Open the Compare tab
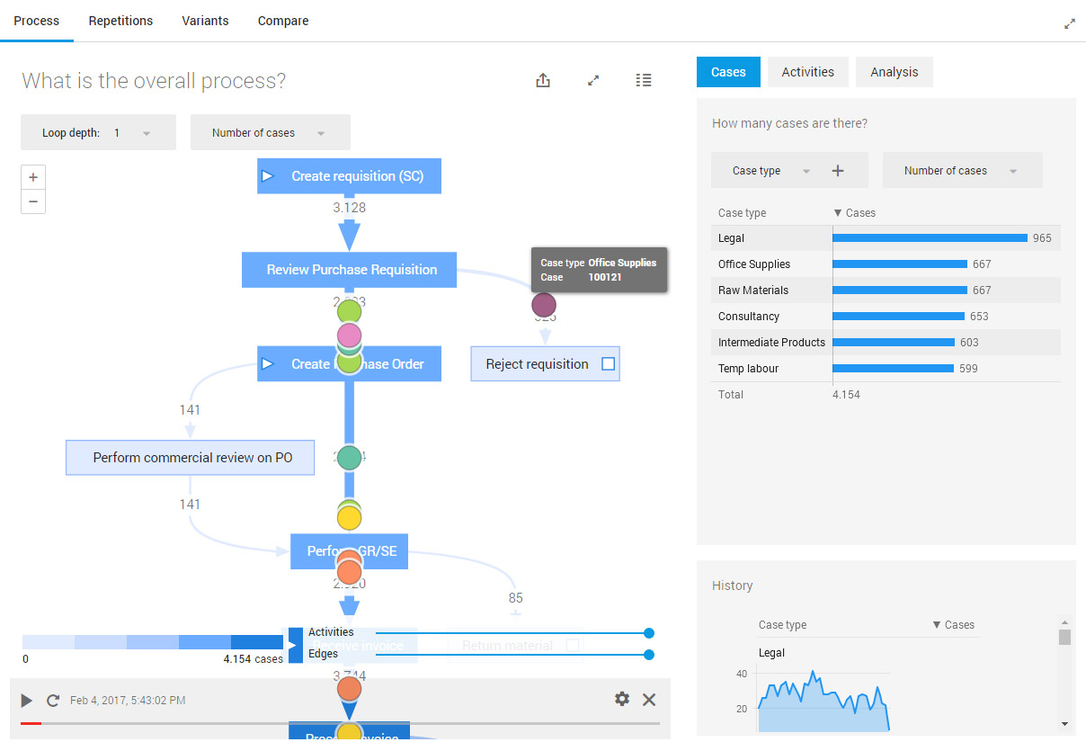This screenshot has height=742, width=1086. [x=283, y=21]
